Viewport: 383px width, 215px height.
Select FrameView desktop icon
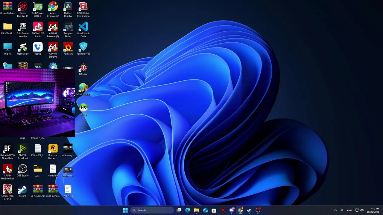23,49
